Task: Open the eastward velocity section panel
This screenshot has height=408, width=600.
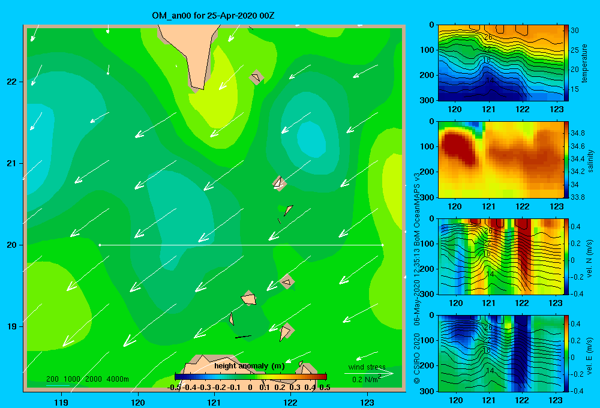Action: [501, 353]
